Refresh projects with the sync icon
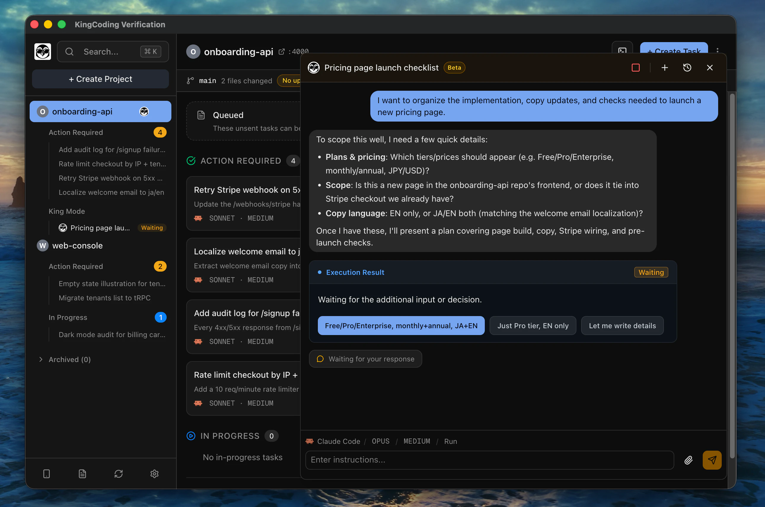Viewport: 765px width, 507px height. tap(118, 474)
